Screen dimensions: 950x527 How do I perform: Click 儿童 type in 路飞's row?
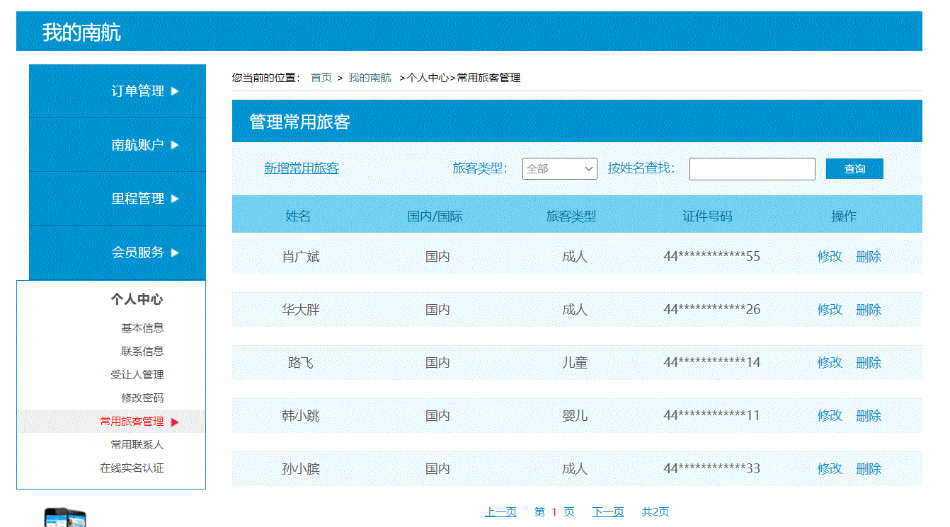pos(575,363)
